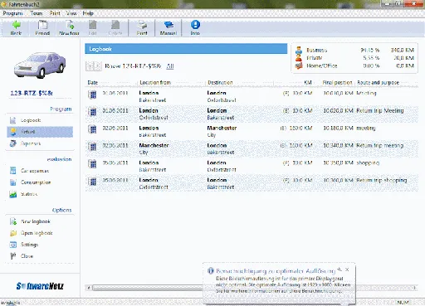The width and height of the screenshot is (425, 306).
Task: Click calendar icon of Manchester to London row
Action: (93, 147)
